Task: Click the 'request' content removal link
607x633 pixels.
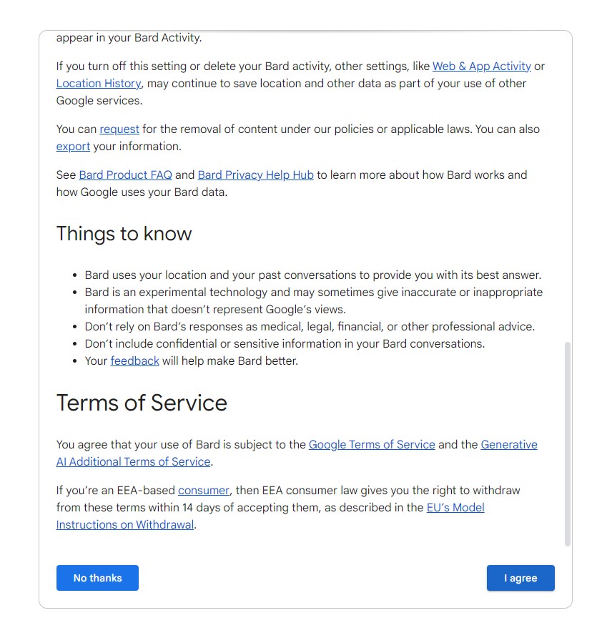Action: coord(119,129)
